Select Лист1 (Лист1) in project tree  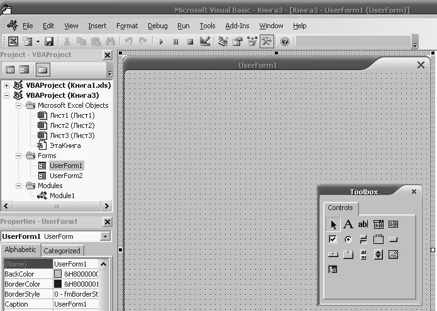pos(72,115)
